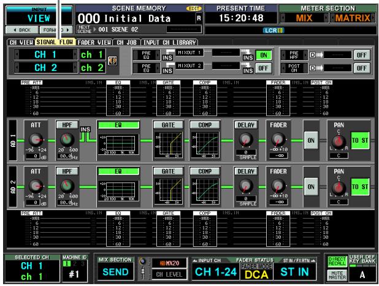Open the MIXOUT 2 insert out selector

click(189, 66)
